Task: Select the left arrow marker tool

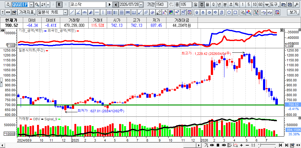Action: (209, 12)
